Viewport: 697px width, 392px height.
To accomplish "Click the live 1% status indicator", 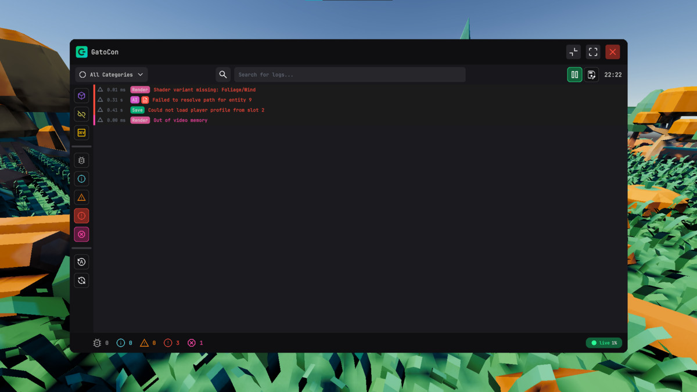I will (604, 343).
